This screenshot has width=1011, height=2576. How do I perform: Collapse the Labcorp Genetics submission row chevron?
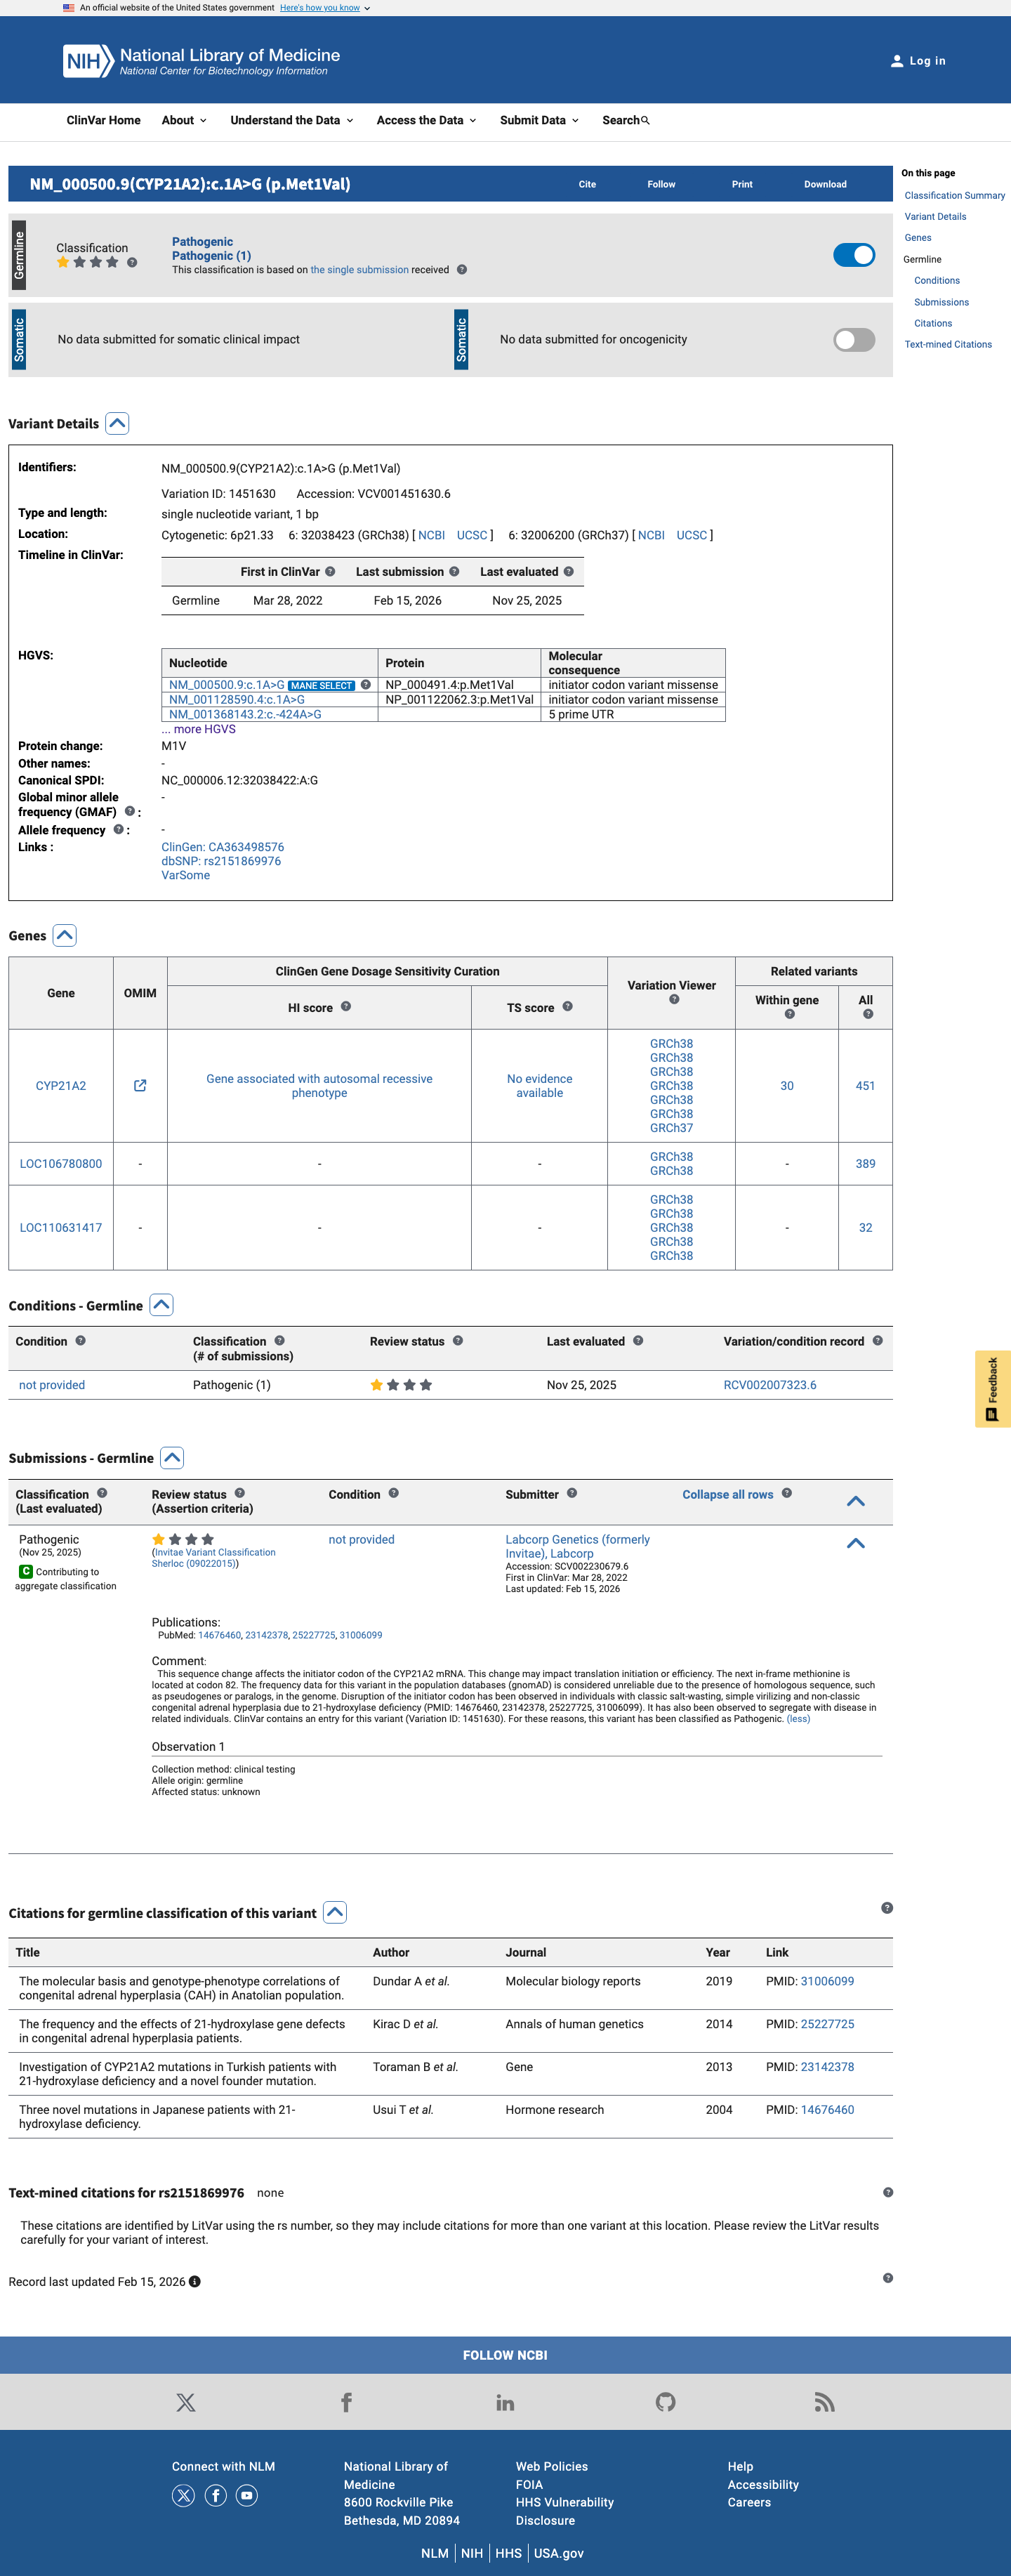pyautogui.click(x=856, y=1544)
